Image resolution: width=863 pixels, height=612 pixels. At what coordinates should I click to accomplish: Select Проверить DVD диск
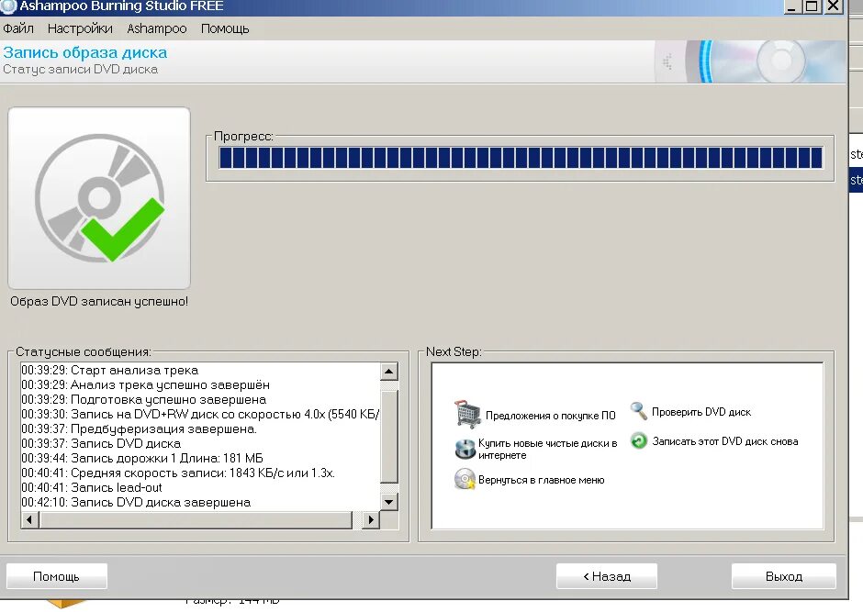tap(701, 412)
